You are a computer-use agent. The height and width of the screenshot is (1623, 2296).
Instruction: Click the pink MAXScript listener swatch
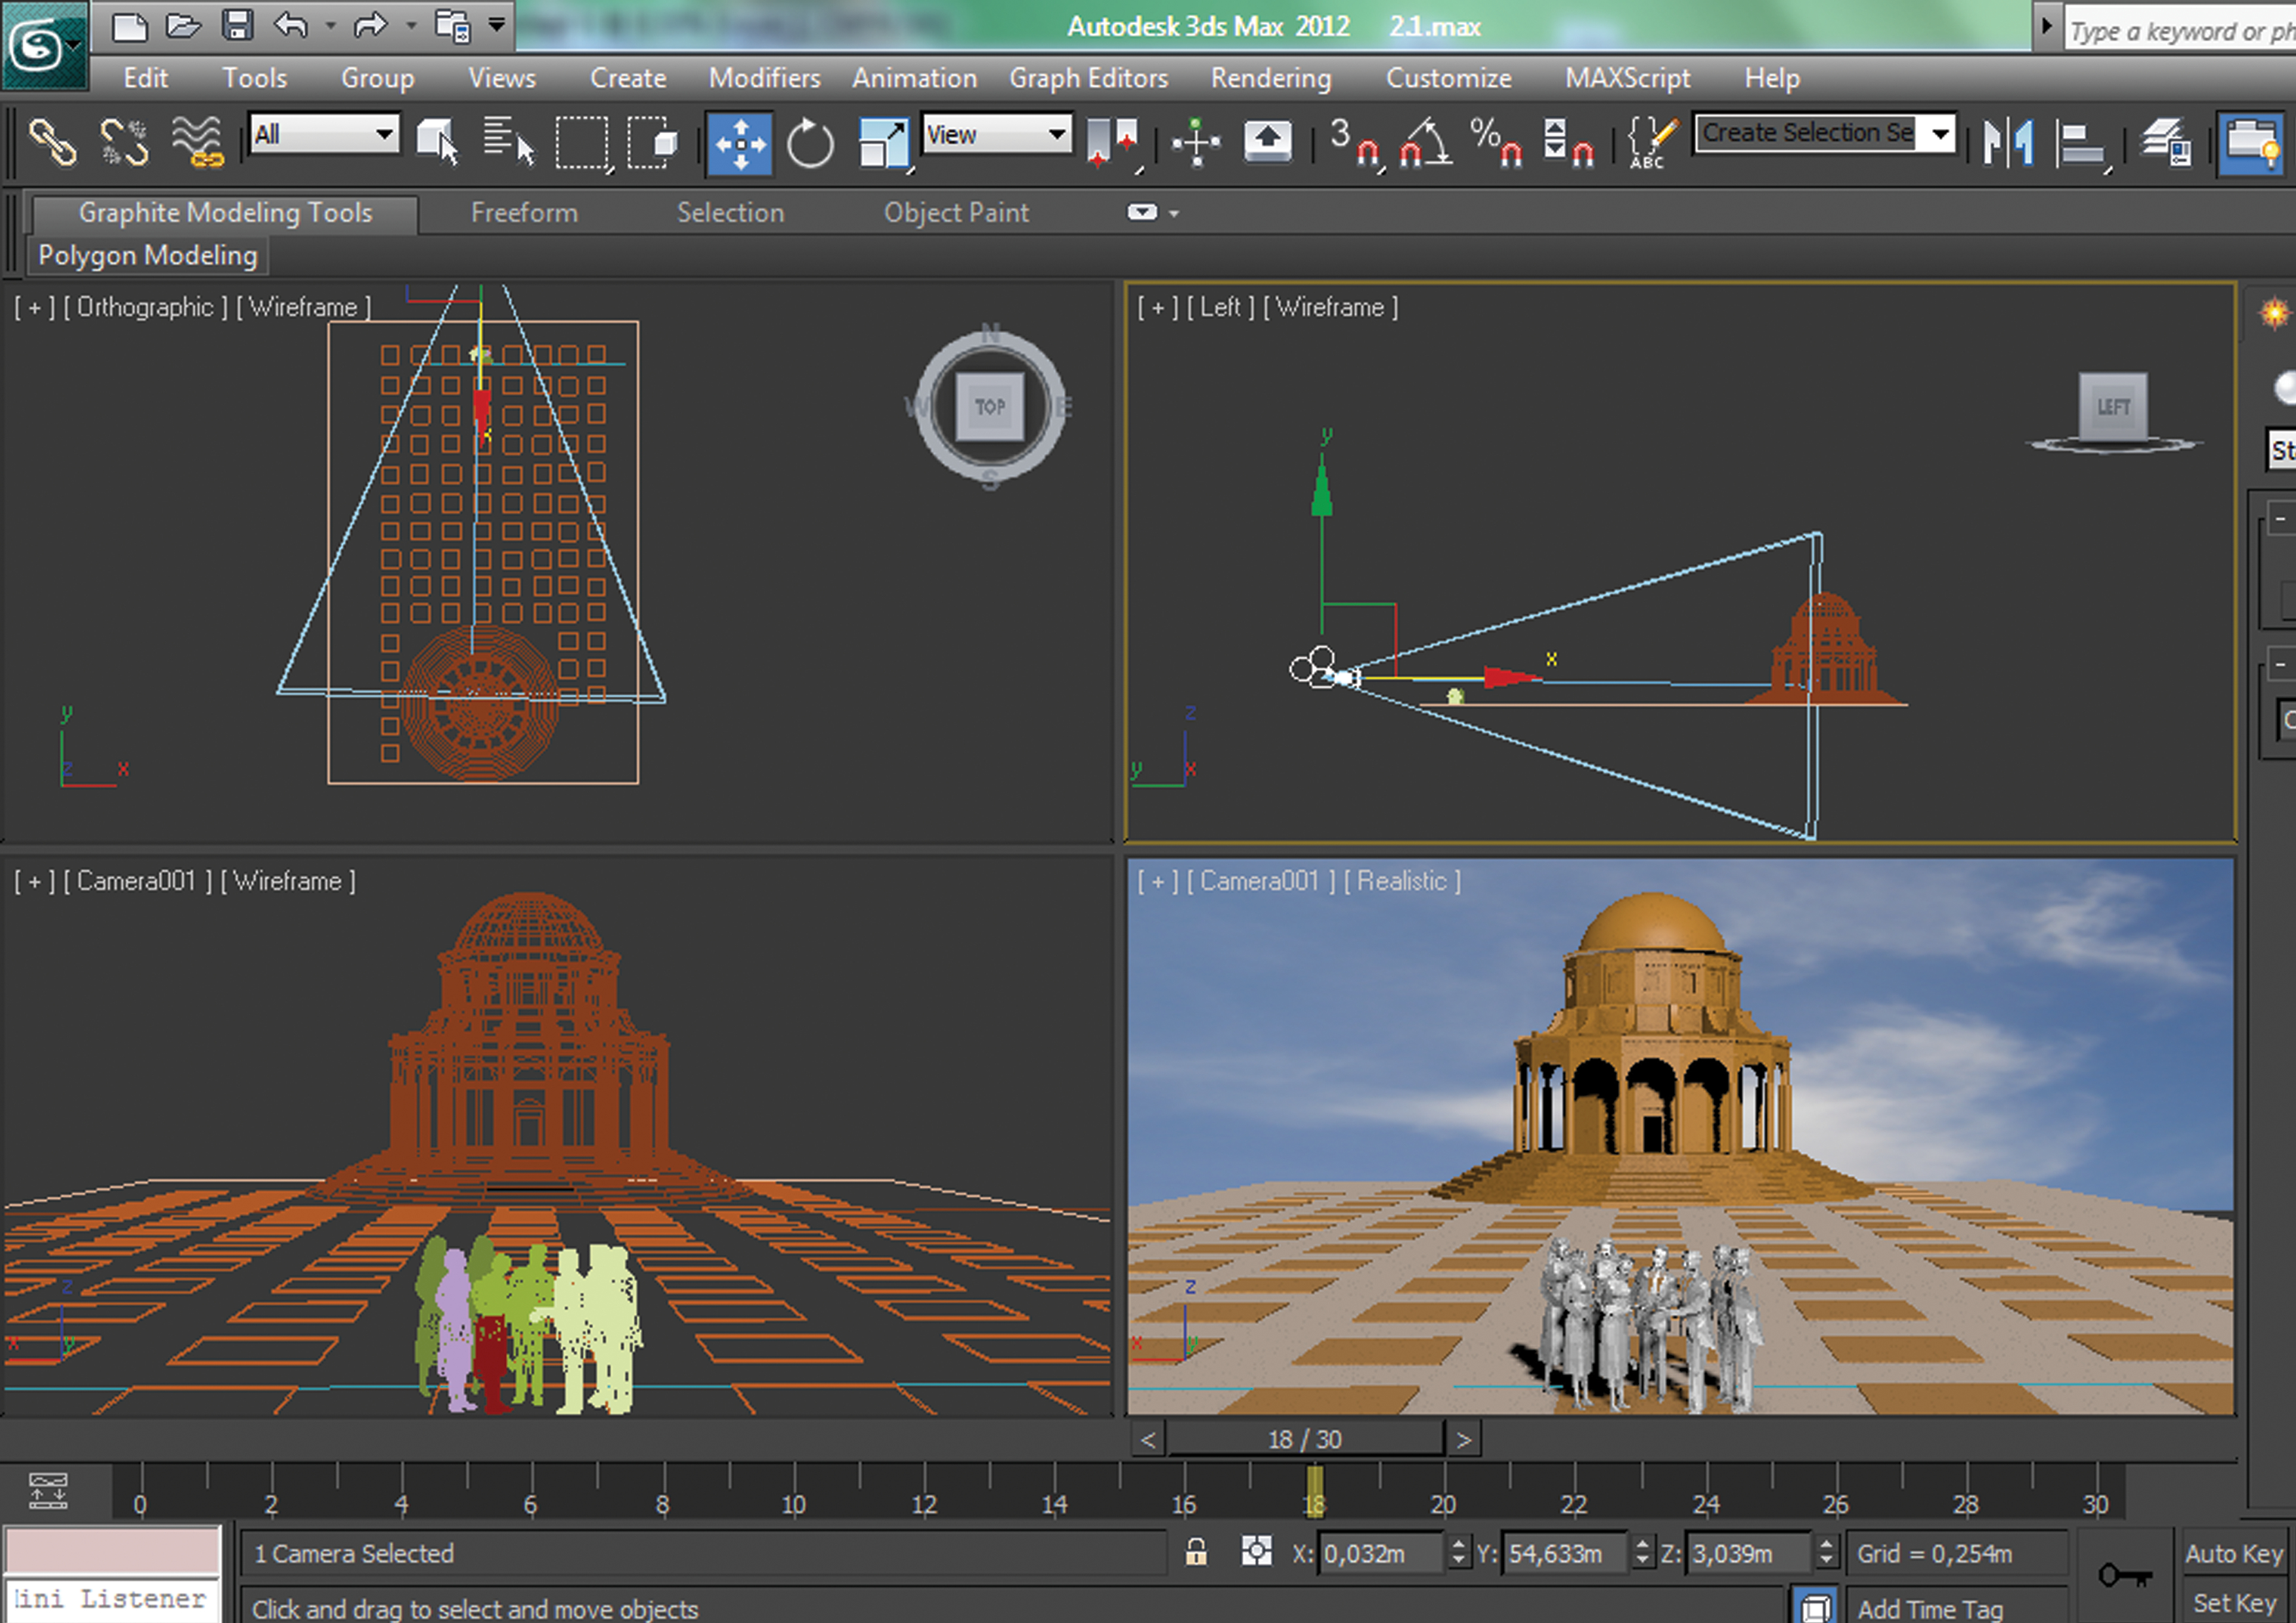coord(112,1550)
